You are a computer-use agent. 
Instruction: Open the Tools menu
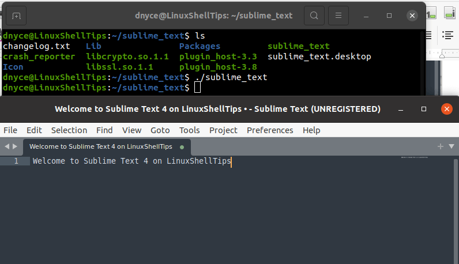(x=189, y=130)
